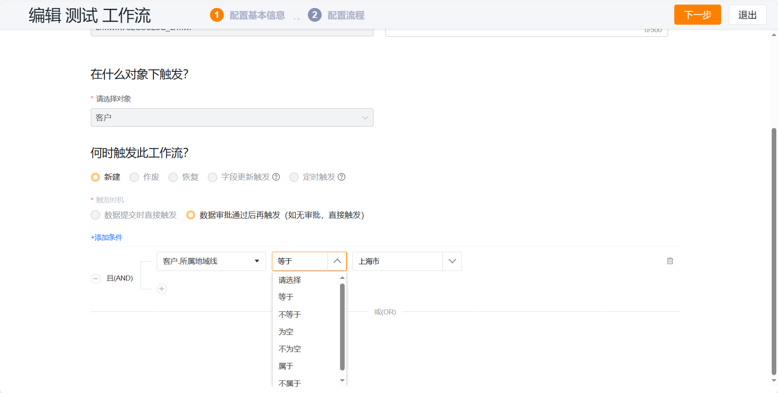Screen dimensions: 778x393
Task: Click scroll-down arrow inside operator dropdown list
Action: 342,381
